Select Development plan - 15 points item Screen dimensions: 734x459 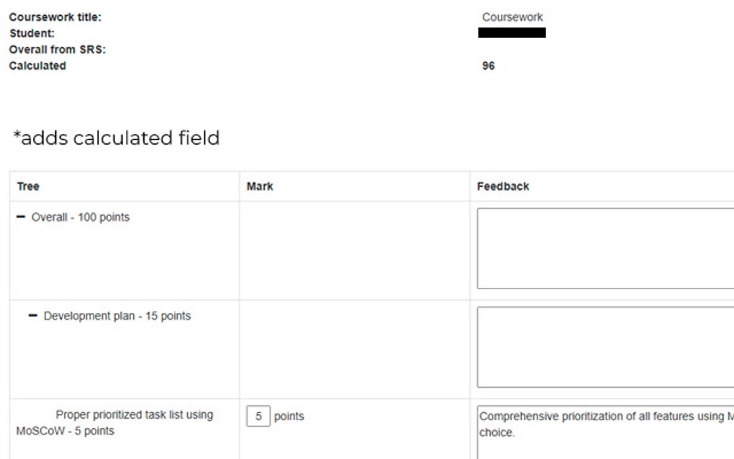pos(117,316)
